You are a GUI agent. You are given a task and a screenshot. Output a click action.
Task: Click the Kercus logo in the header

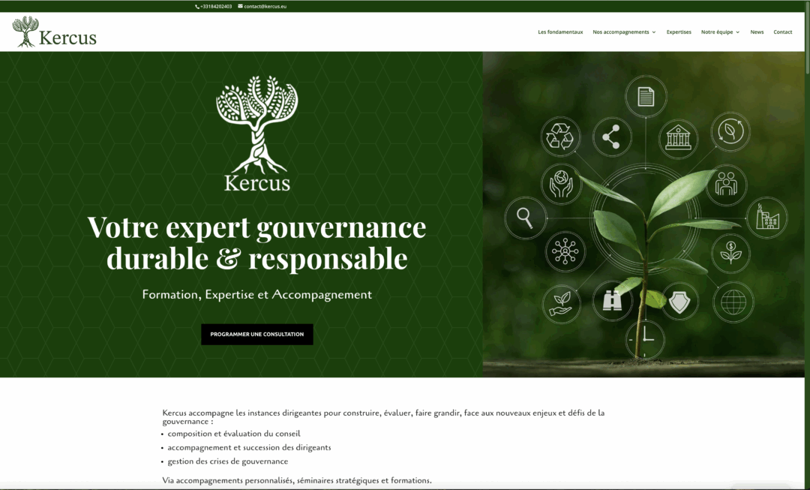[55, 32]
